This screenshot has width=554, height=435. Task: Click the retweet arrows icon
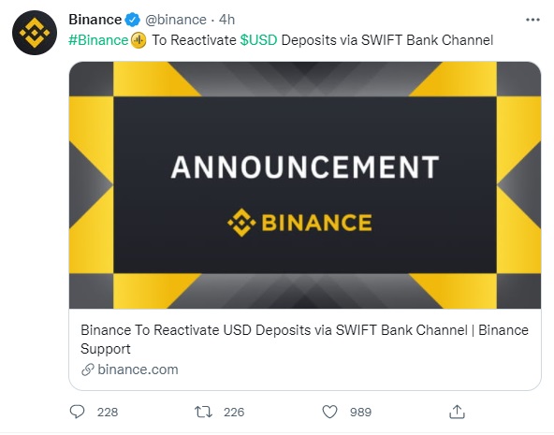coord(203,412)
